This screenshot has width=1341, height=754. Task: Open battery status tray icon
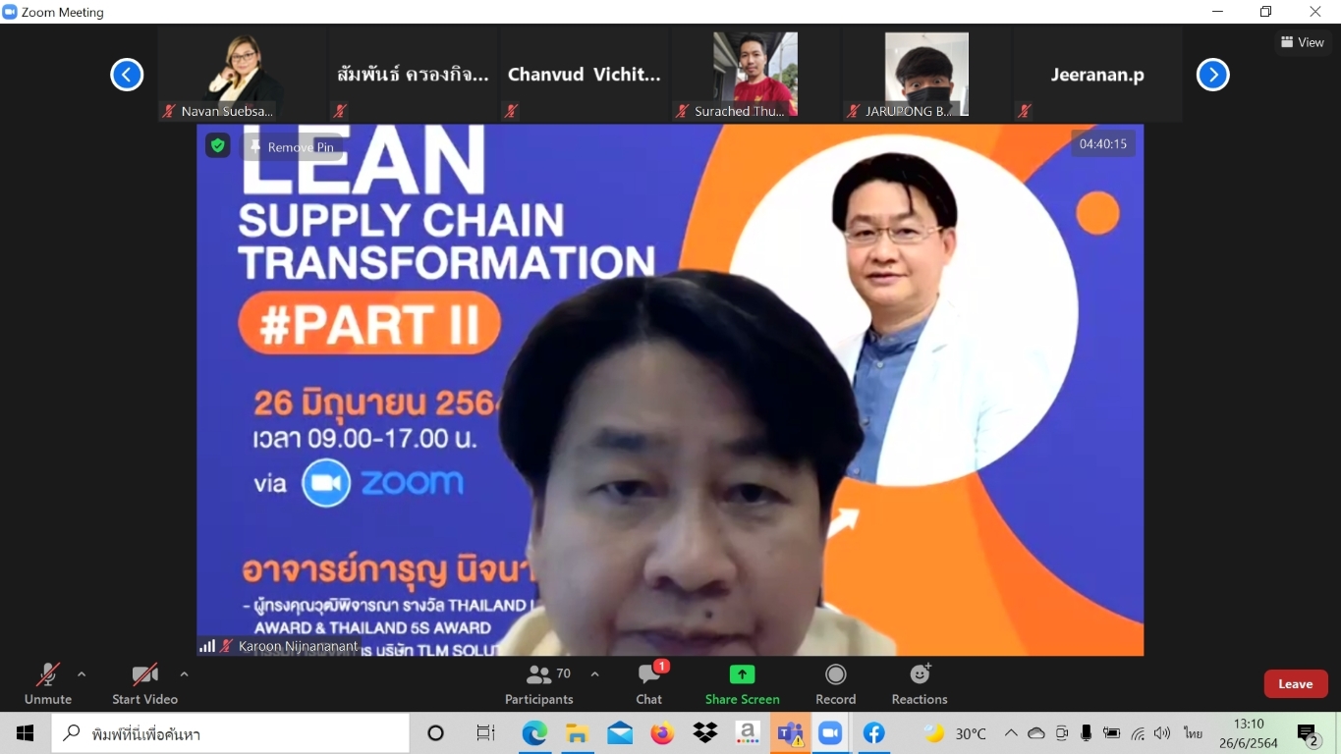1112,733
